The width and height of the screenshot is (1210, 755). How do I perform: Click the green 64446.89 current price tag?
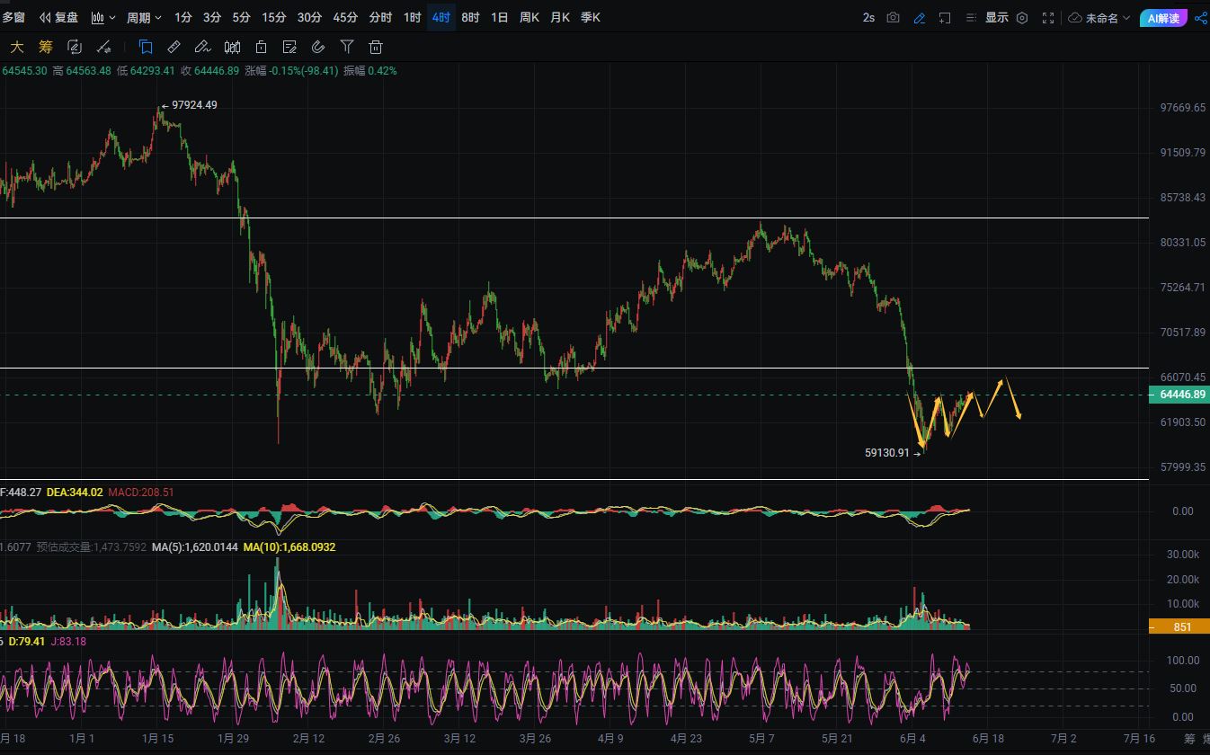pos(1179,395)
